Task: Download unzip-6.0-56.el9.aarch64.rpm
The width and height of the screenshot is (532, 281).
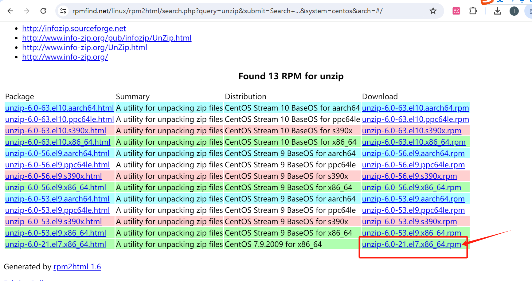Action: [x=413, y=153]
